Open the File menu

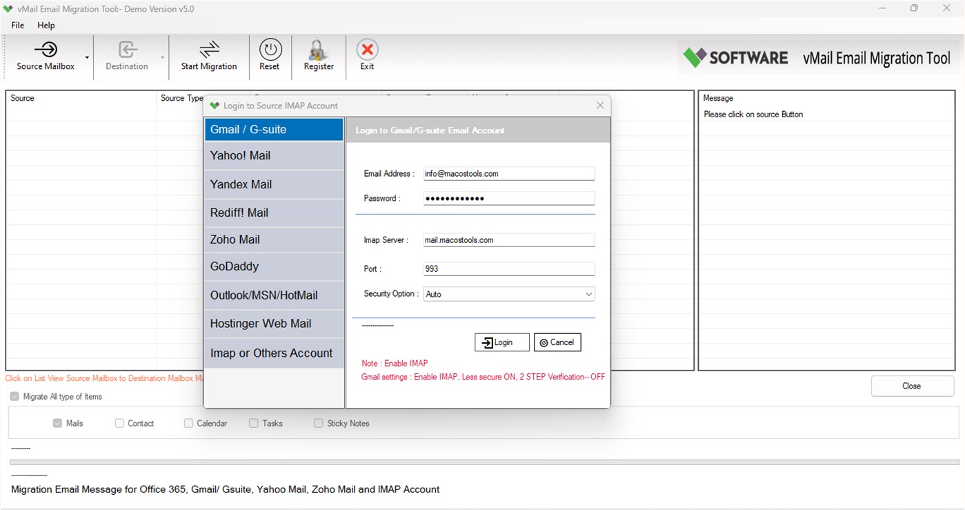(17, 25)
